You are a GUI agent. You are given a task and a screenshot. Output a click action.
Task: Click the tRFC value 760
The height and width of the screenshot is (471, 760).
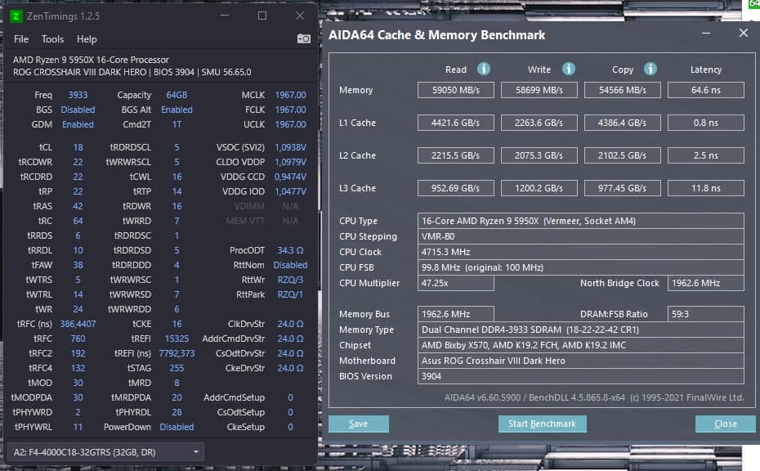click(x=78, y=339)
